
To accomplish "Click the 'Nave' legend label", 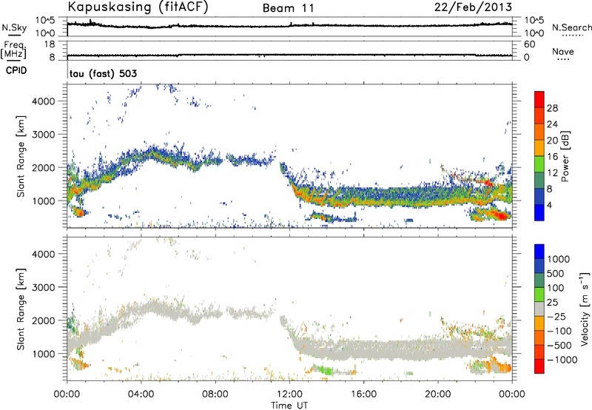I will (x=563, y=51).
